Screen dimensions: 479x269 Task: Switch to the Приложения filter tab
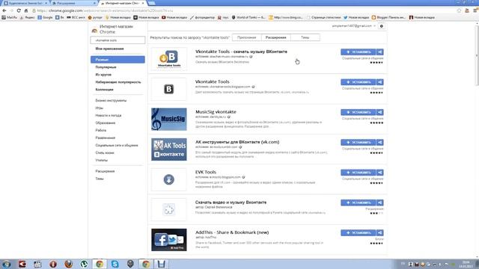(x=246, y=37)
